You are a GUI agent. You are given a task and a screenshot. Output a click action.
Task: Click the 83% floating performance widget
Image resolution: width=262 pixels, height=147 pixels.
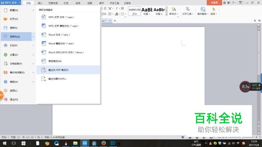click(x=245, y=87)
